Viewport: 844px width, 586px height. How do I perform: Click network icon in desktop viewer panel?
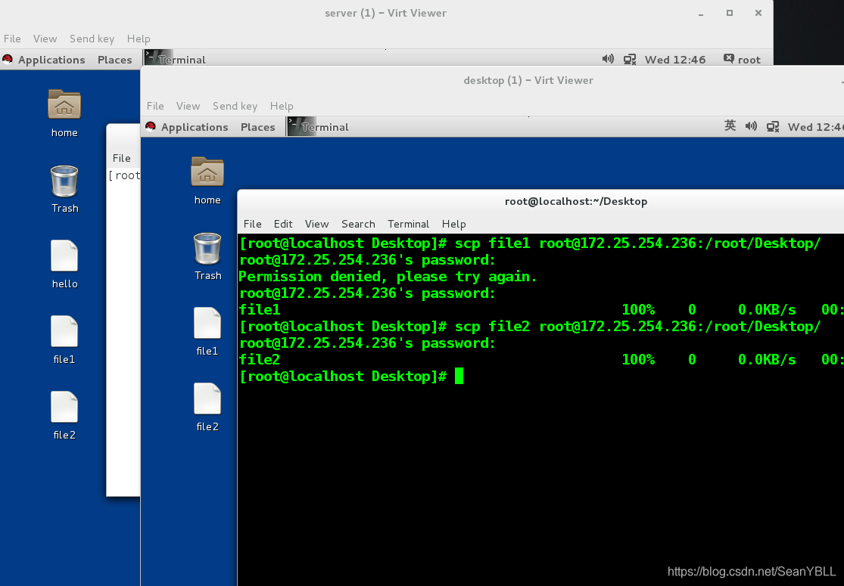tap(773, 127)
